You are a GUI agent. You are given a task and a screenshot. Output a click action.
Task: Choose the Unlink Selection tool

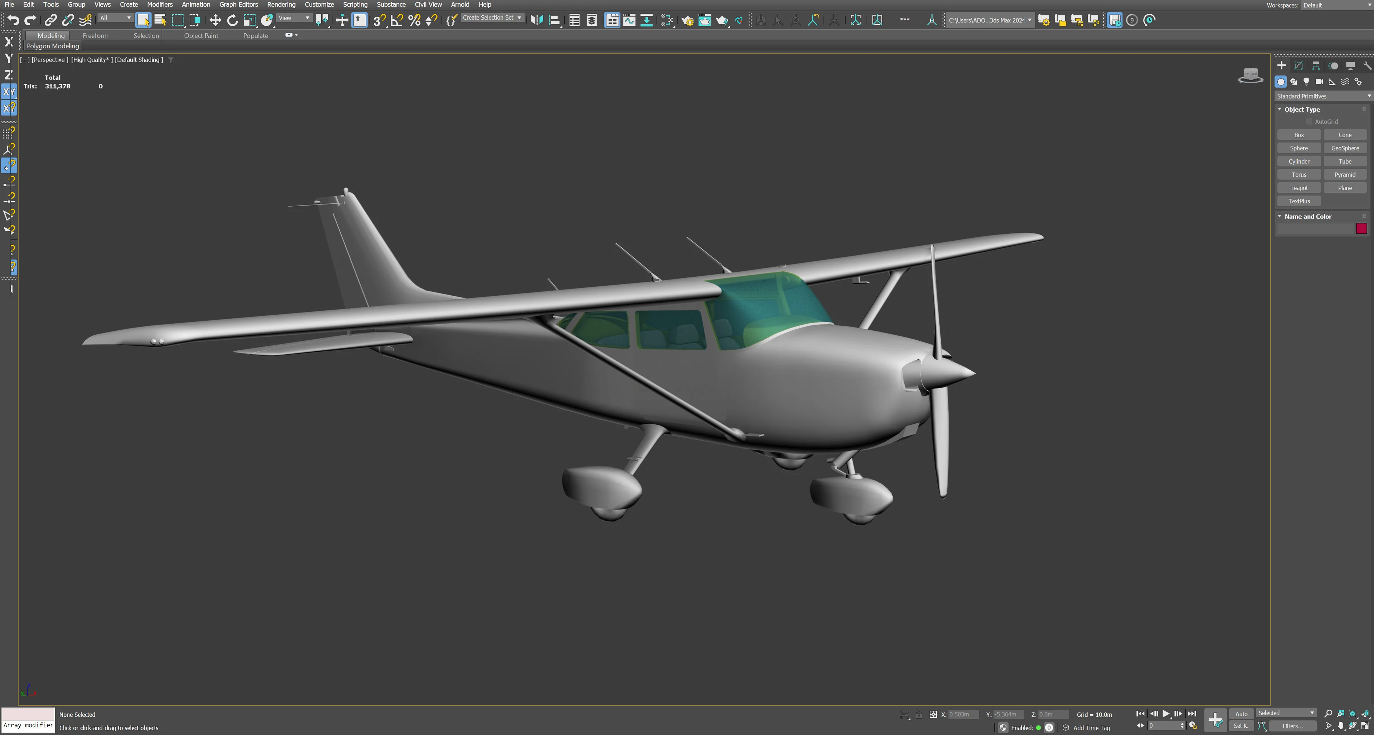click(x=68, y=20)
